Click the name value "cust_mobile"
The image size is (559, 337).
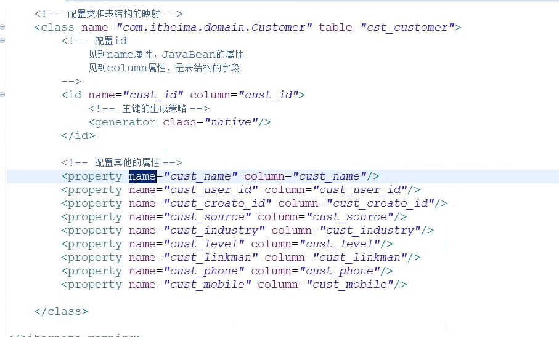coord(208,284)
